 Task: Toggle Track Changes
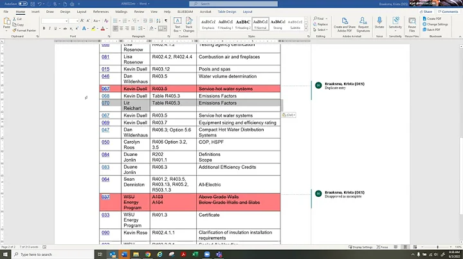(x=188, y=25)
